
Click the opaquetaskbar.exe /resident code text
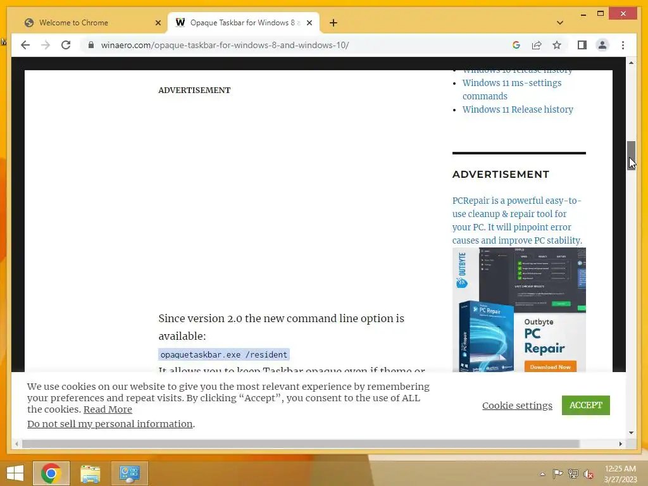(223, 354)
